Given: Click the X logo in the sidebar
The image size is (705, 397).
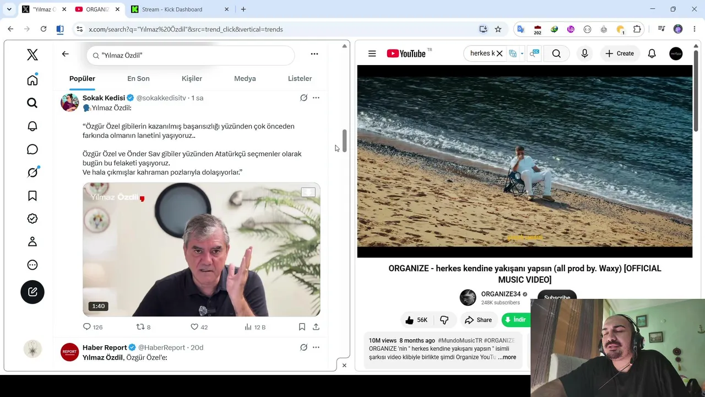Looking at the screenshot, I should (32, 54).
